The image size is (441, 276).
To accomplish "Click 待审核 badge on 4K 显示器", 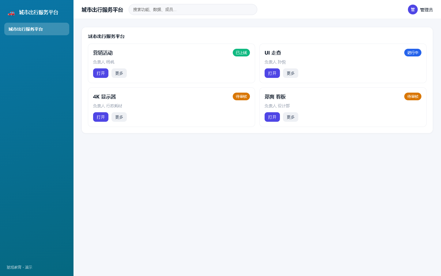I will [x=241, y=97].
